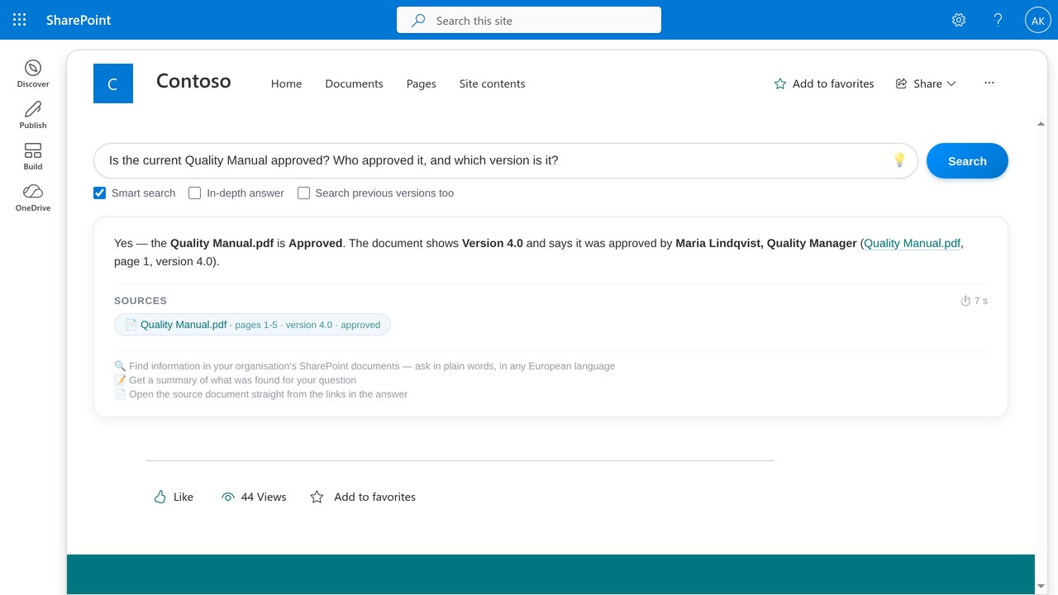Click the hint 'Open the source document straight from the links'
1058x595 pixels.
(x=261, y=394)
